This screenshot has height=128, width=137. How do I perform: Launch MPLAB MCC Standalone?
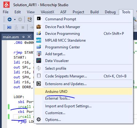pyautogui.click(x=83, y=40)
